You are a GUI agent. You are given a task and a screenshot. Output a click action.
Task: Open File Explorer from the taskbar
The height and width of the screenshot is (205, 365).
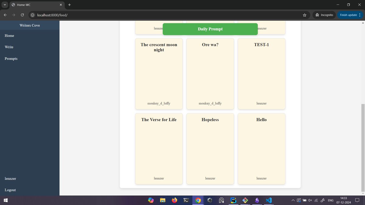pos(163,200)
